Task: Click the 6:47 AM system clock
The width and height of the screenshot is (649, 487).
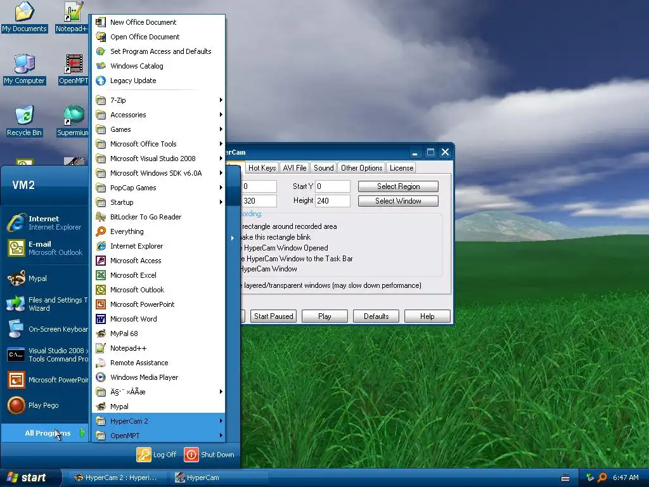Action: coord(626,477)
